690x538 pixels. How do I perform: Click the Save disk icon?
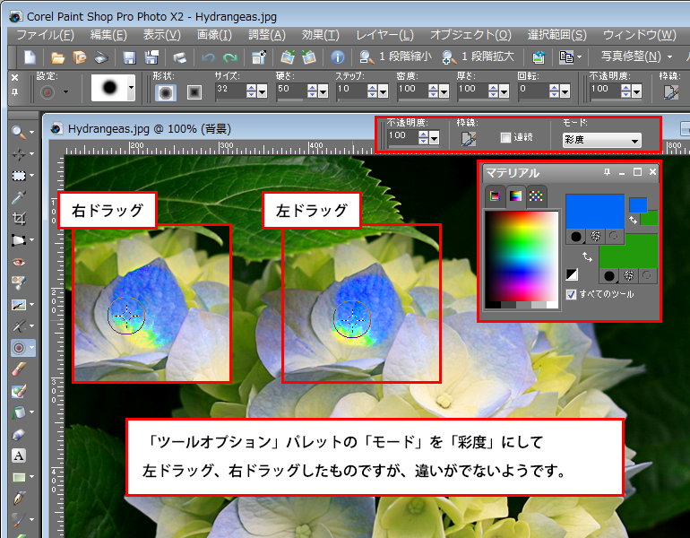point(129,57)
